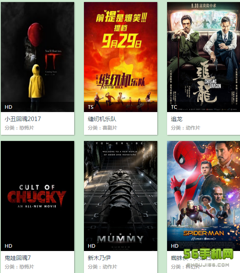Select the HD badge on Chucky poster
240x273 pixels.
click(9, 246)
